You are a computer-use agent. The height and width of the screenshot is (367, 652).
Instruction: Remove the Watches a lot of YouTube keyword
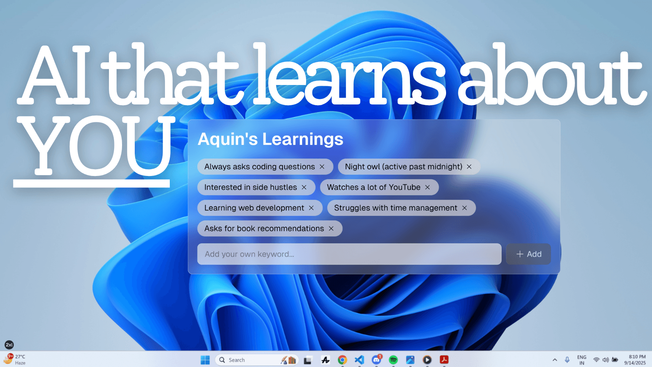(427, 187)
